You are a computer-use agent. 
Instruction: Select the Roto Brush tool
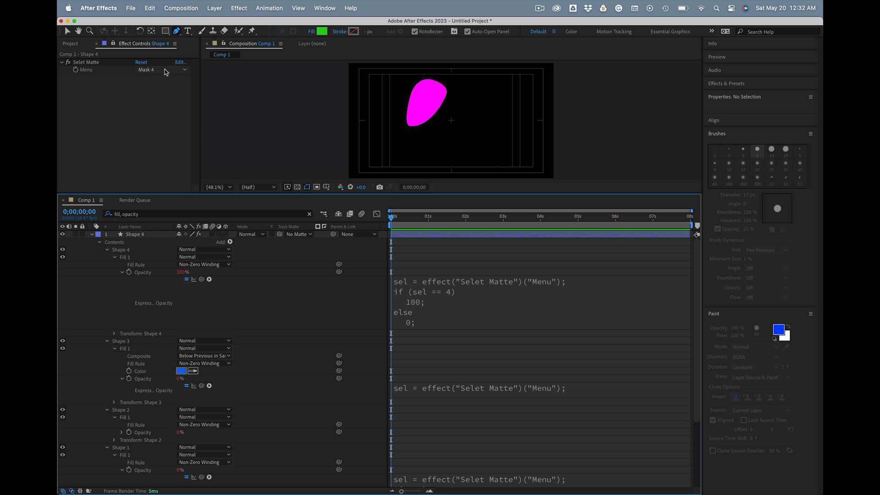point(238,31)
